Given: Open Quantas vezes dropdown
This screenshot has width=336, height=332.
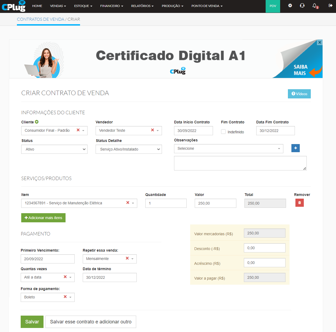Looking at the screenshot, I should coord(48,277).
